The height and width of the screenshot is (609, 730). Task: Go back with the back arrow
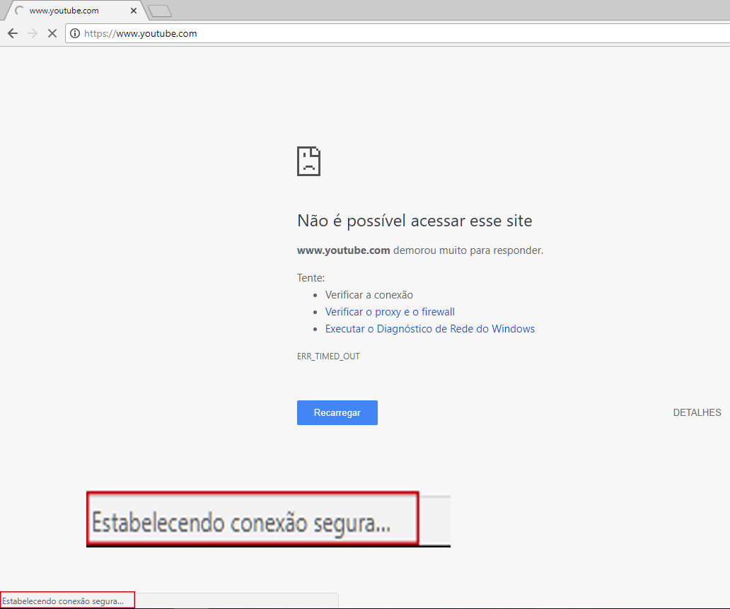[x=13, y=33]
